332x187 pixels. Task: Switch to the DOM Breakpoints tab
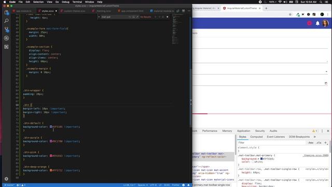click(x=299, y=137)
